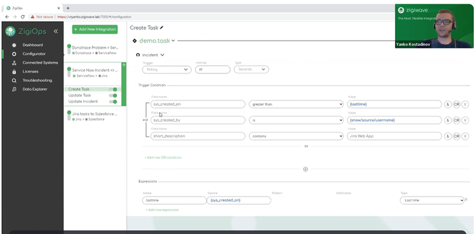Select the Update Task action
The width and height of the screenshot is (475, 234).
(x=79, y=95)
